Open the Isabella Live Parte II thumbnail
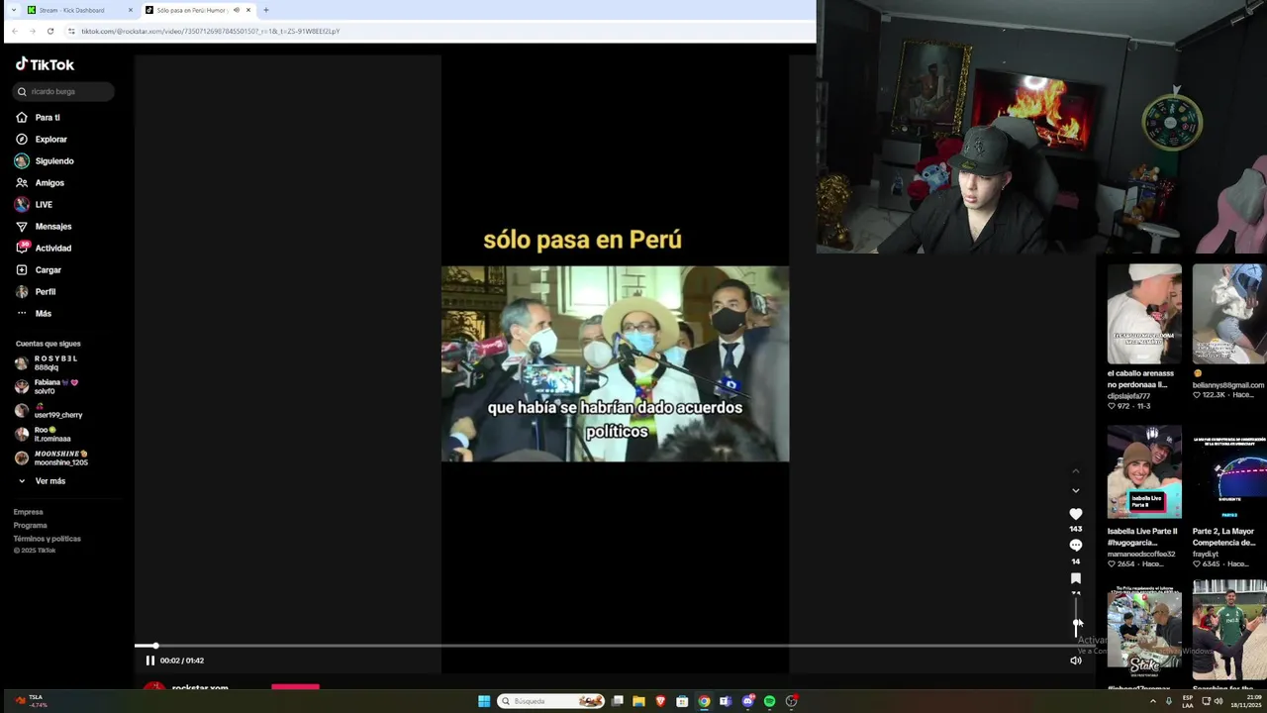This screenshot has height=713, width=1267. [x=1144, y=472]
